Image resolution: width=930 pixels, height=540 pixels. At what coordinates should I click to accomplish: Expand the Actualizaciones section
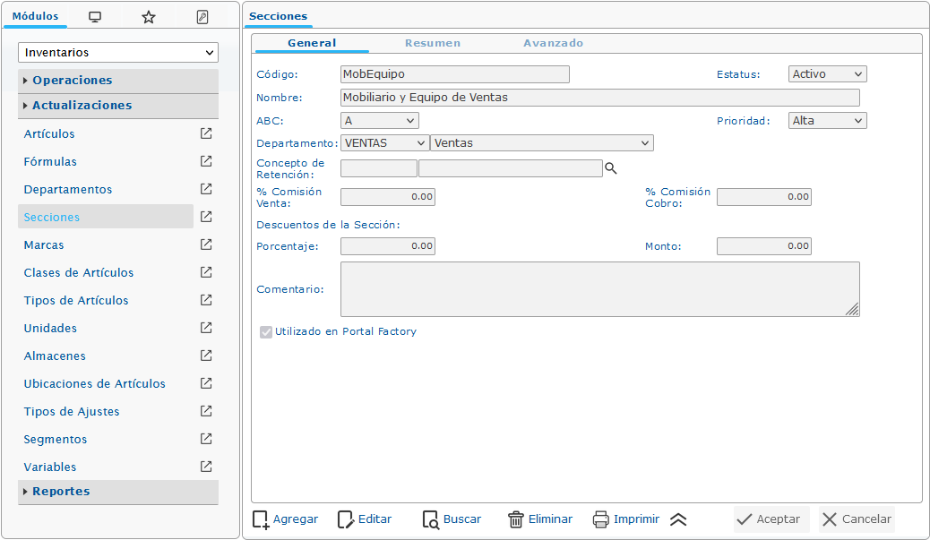tap(118, 106)
